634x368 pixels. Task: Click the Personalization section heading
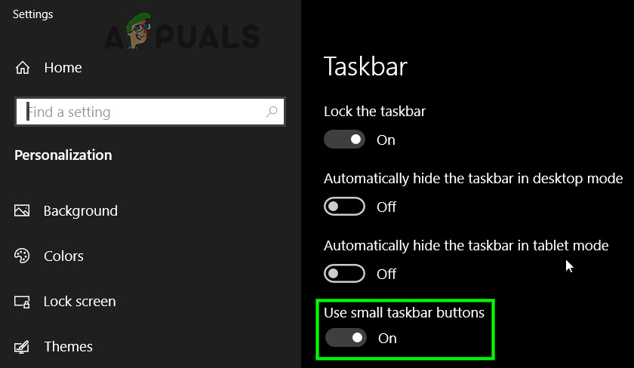(x=63, y=155)
